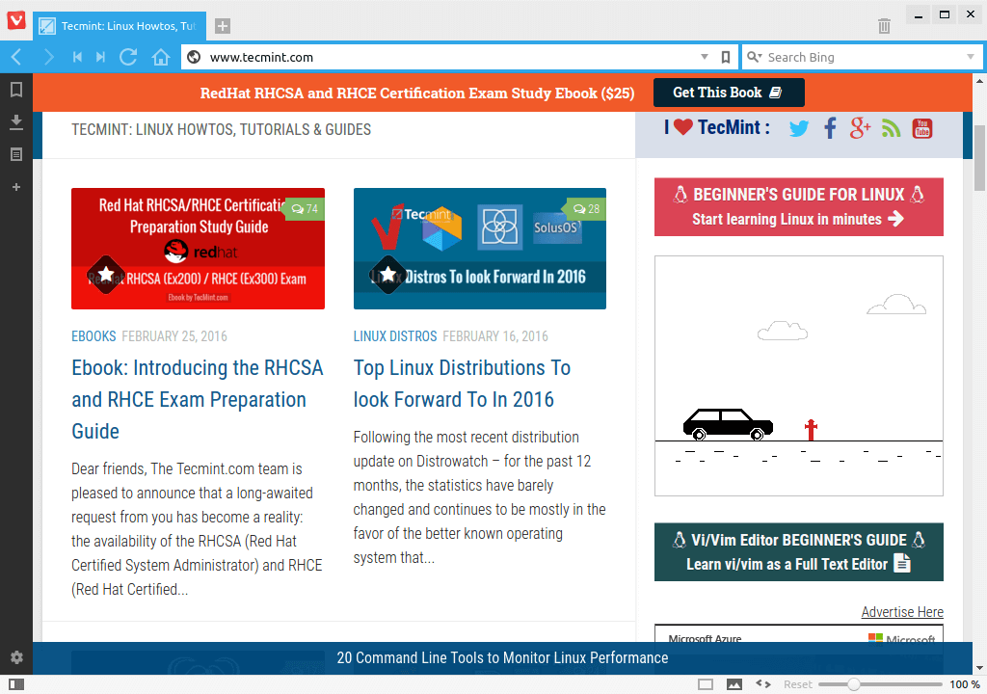The image size is (987, 694).
Task: Reset the zoom level
Action: coord(797,684)
